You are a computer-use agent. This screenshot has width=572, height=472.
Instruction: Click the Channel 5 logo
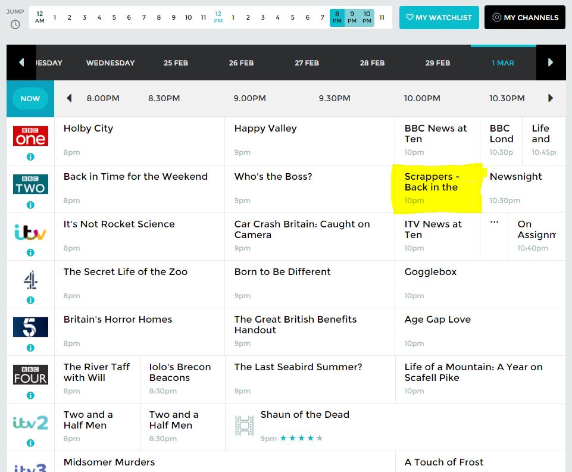pos(30,327)
